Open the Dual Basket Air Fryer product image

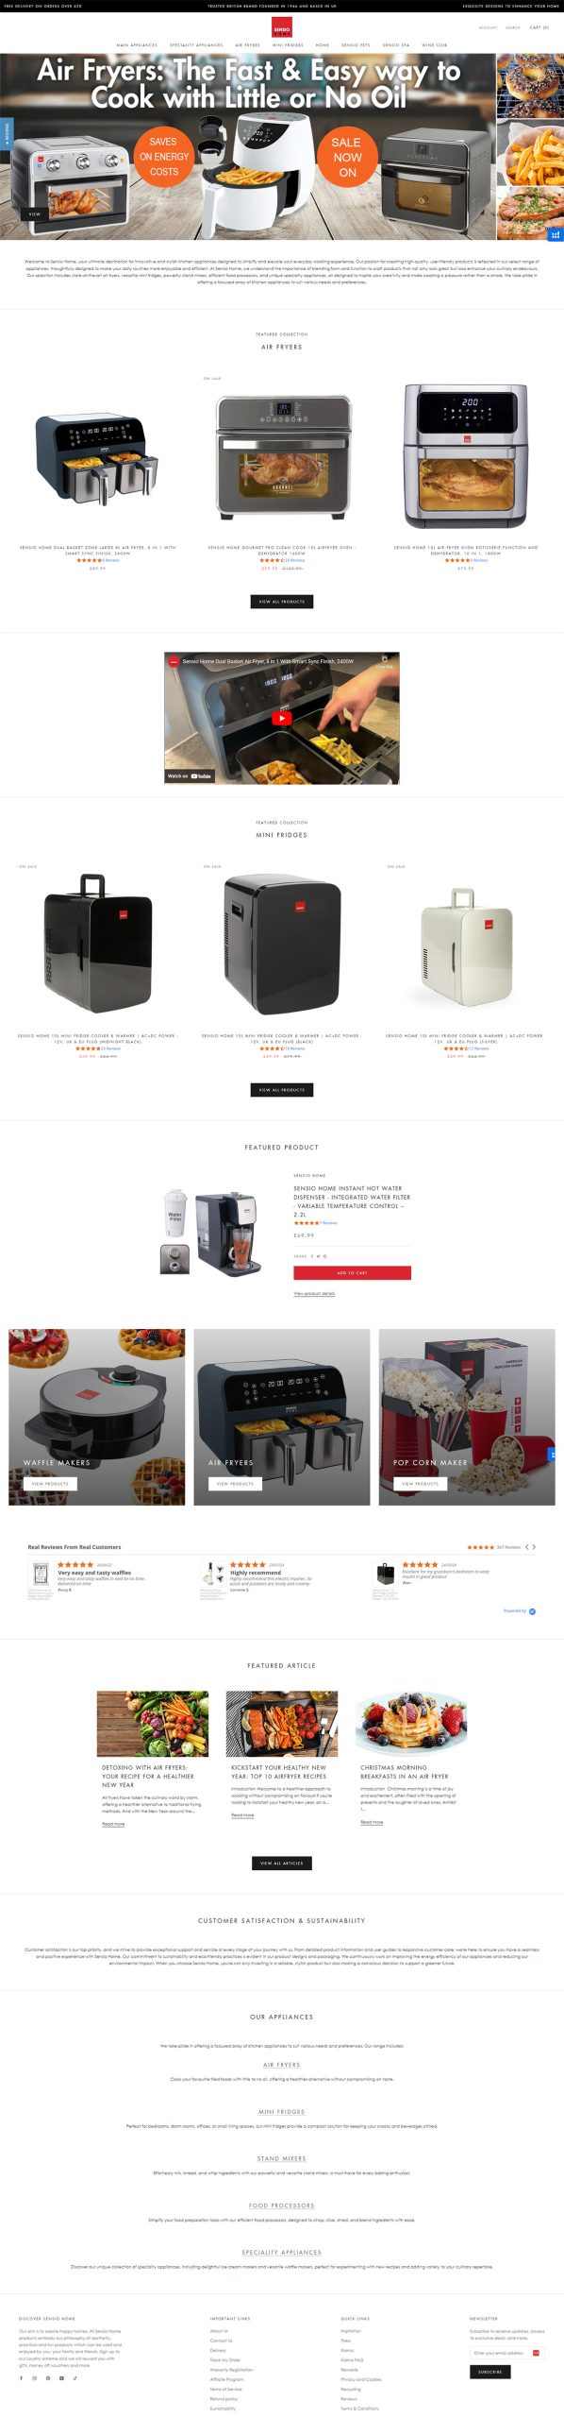click(x=97, y=459)
